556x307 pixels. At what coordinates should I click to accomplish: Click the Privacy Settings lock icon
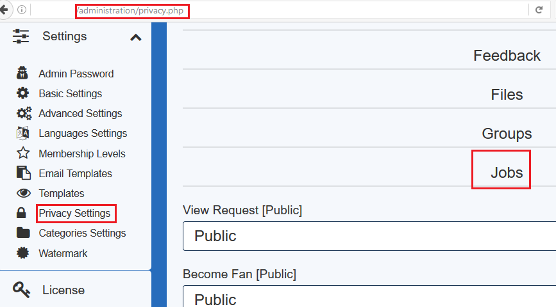[21, 212]
